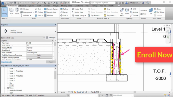This screenshot has height=97, width=173.
Task: Click the Area tool
Action: pyautogui.click(x=107, y=9)
